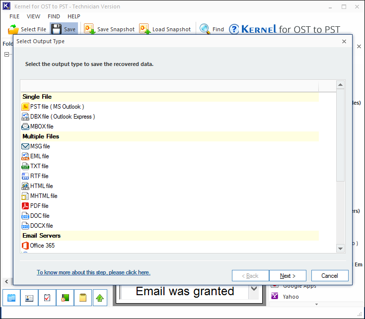Click the output list scroll up arrow
Image resolution: width=365 pixels, height=319 pixels.
pyautogui.click(x=340, y=85)
